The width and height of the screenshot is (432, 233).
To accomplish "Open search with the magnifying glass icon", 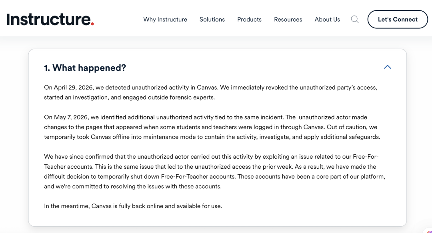I will 355,19.
